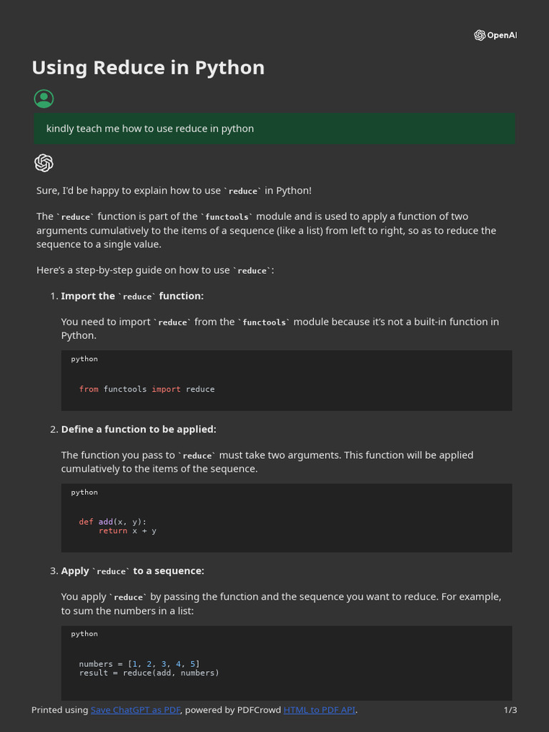Screen dimensions: 549x732
Task: Open the HTML to PDF API link
Action: click(319, 710)
